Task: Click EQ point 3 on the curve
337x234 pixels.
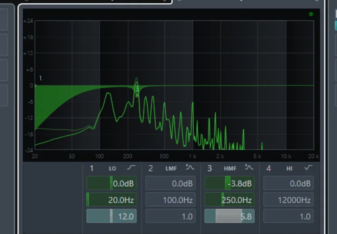Action: pos(137,96)
